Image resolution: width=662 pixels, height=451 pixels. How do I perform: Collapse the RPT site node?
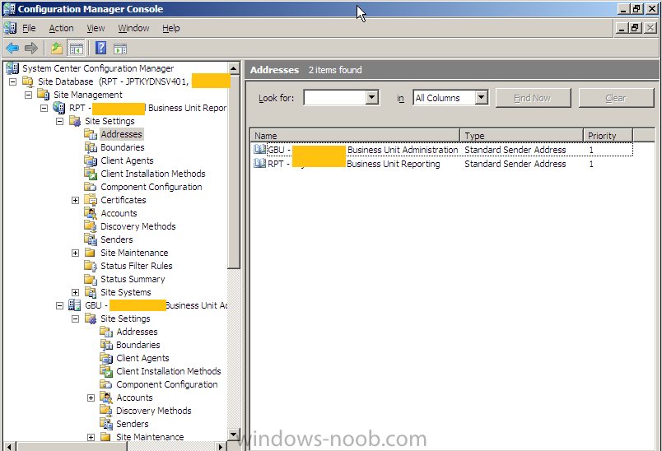[x=44, y=108]
